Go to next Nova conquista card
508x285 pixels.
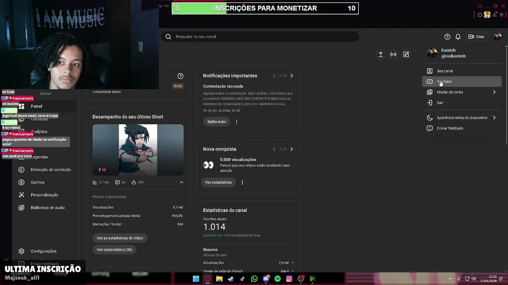point(292,149)
